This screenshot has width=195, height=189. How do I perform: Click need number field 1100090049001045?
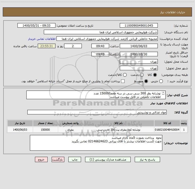coord(139,26)
